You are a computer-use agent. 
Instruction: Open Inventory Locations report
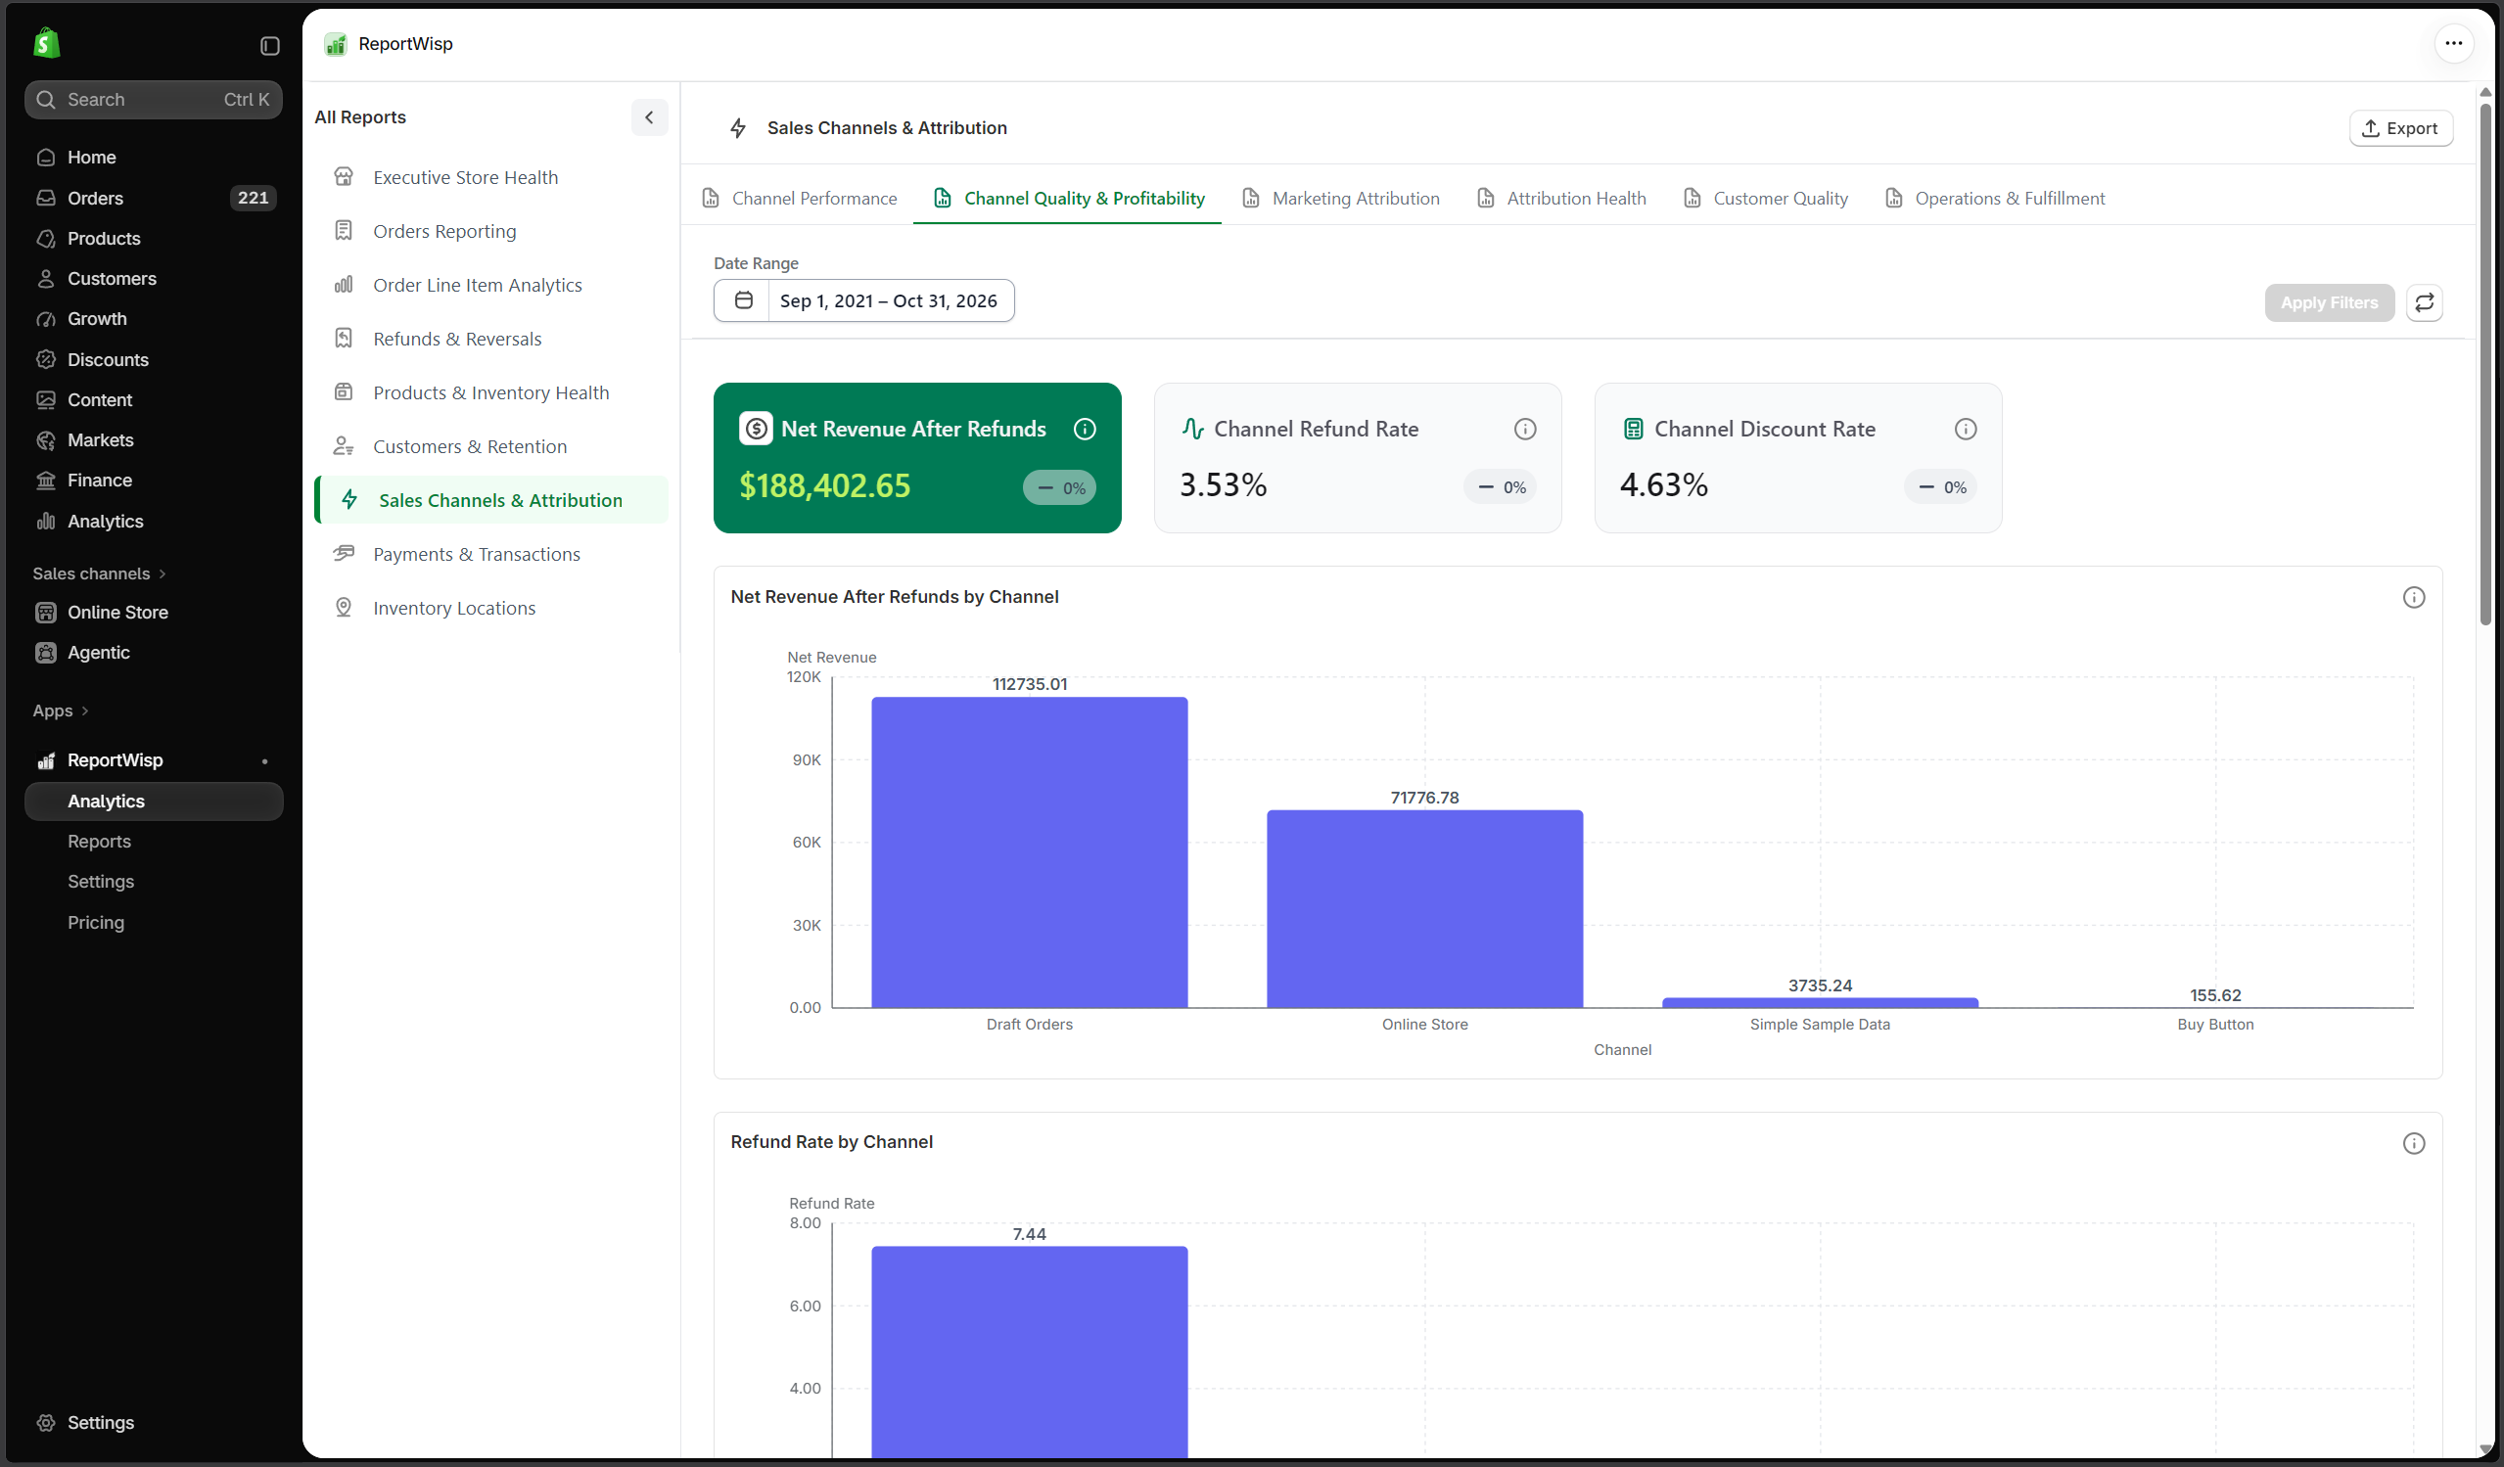[490, 608]
